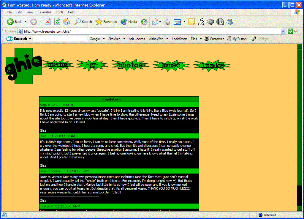Viewport: 304px width, 219px height.
Task: Open the =g= page link
Action: pos(92,65)
